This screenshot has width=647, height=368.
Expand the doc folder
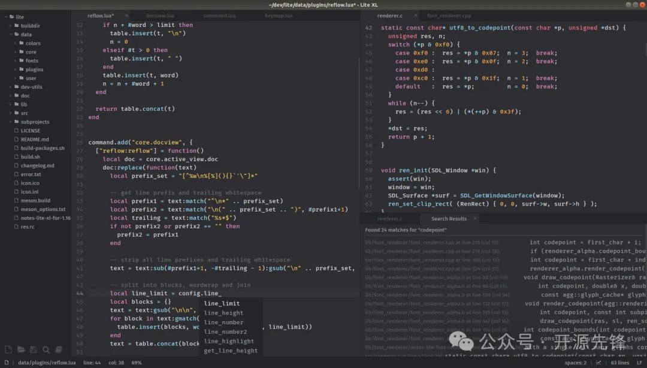coord(11,95)
